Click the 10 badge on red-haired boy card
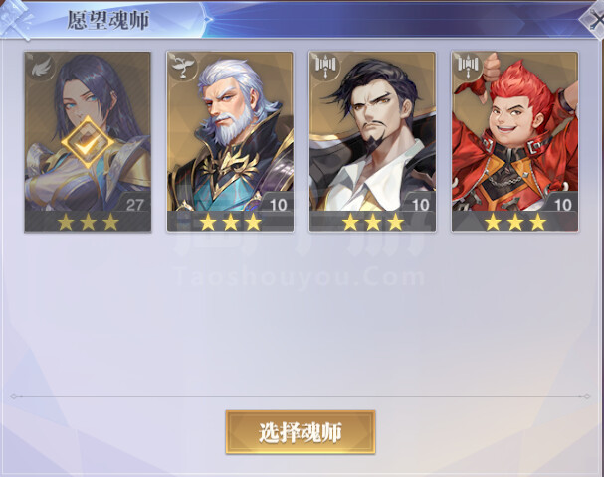604x477 pixels. 563,205
